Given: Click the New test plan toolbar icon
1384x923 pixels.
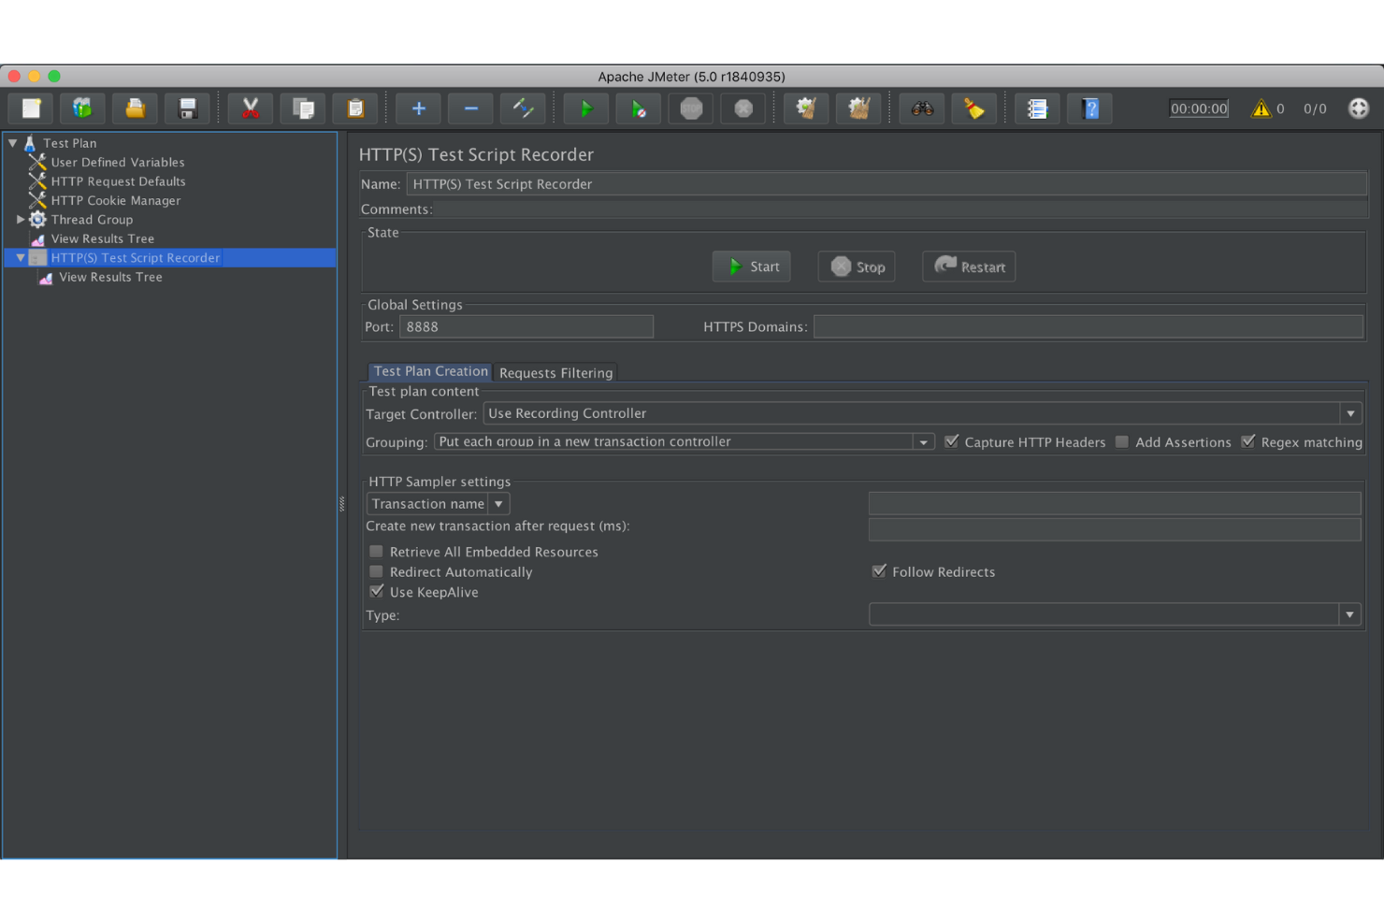Looking at the screenshot, I should point(31,108).
